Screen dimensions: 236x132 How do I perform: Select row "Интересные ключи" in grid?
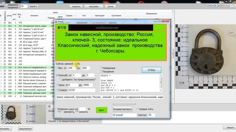pyautogui.click(x=27, y=26)
